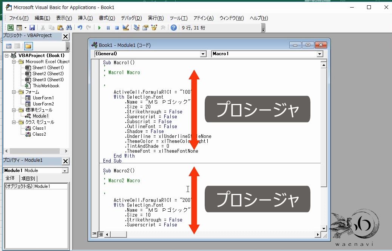
Task: Redo the last undone action
Action: tap(88, 28)
